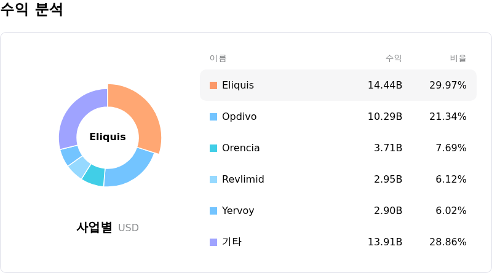Click the Eliquis label in donut center
This screenshot has height=273, width=492.
pos(108,137)
